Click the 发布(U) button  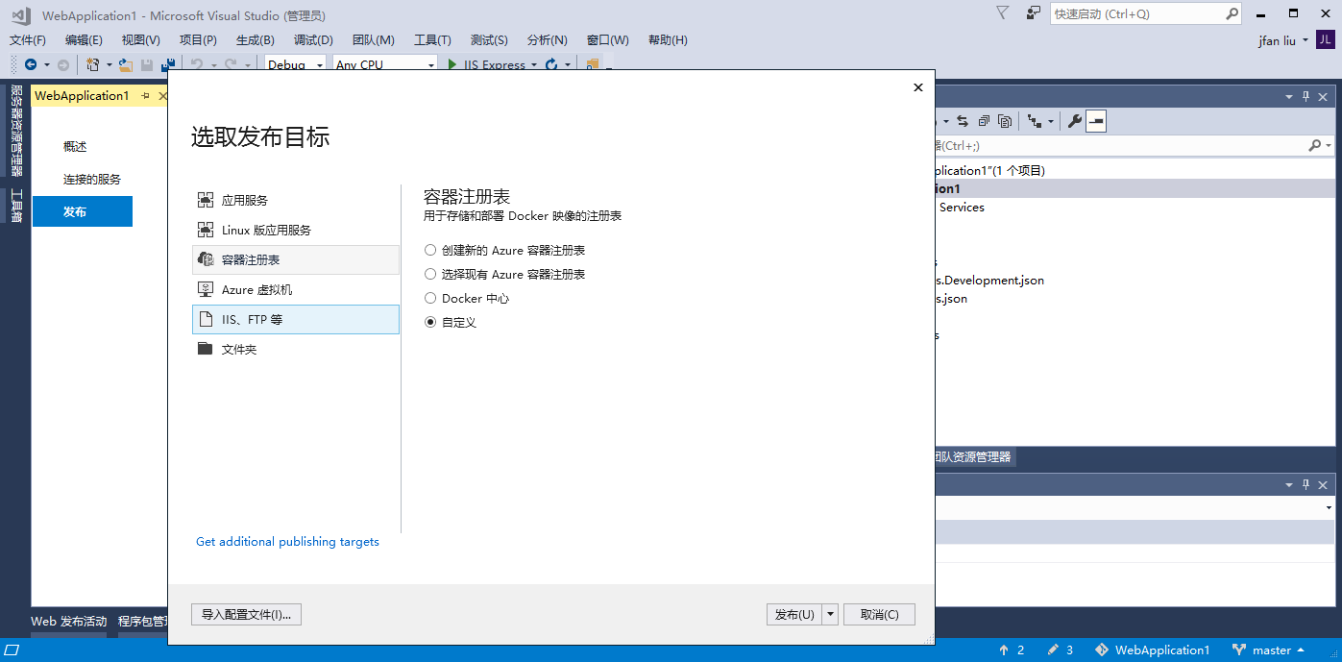pyautogui.click(x=794, y=615)
